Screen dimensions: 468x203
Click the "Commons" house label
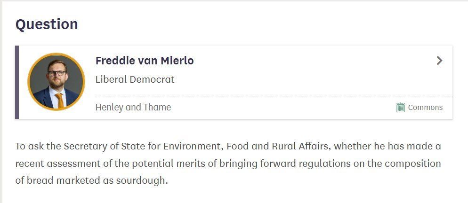pos(425,107)
